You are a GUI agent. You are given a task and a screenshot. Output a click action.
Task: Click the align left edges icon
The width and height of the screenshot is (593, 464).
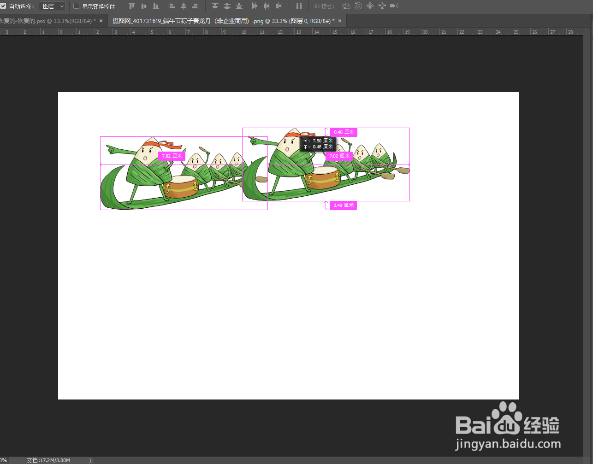click(172, 6)
